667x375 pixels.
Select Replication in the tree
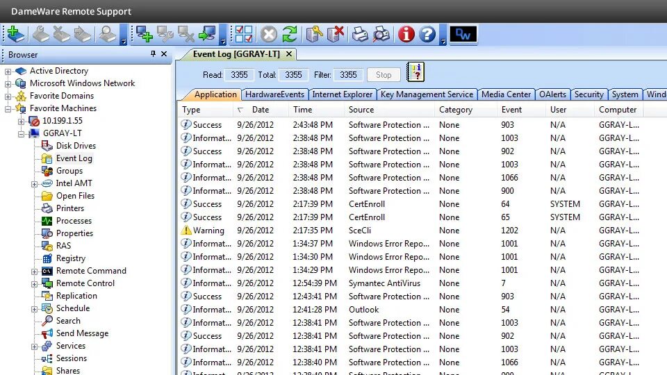click(x=76, y=296)
